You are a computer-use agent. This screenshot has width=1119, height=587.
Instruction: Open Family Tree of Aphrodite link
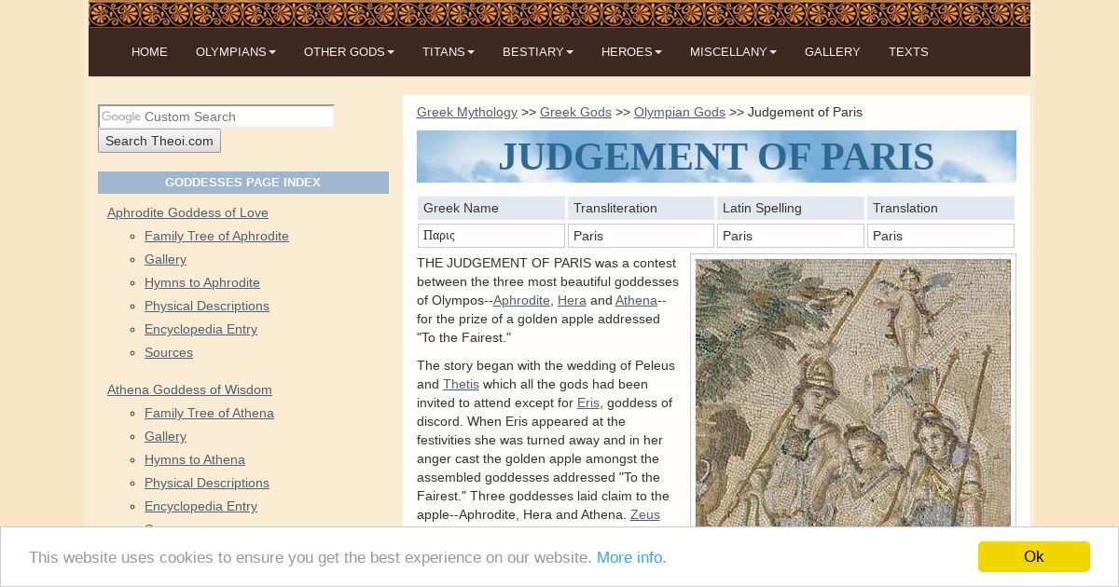tap(216, 236)
